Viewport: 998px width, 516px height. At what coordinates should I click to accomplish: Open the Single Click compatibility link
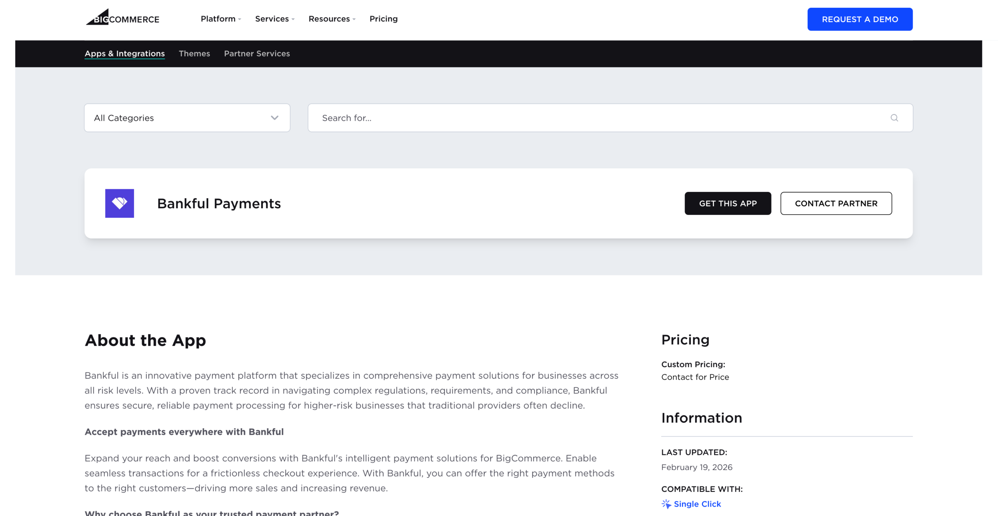point(697,504)
